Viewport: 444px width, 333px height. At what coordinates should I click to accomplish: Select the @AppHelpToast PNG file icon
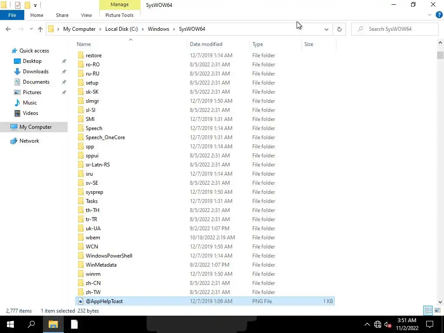[81, 301]
